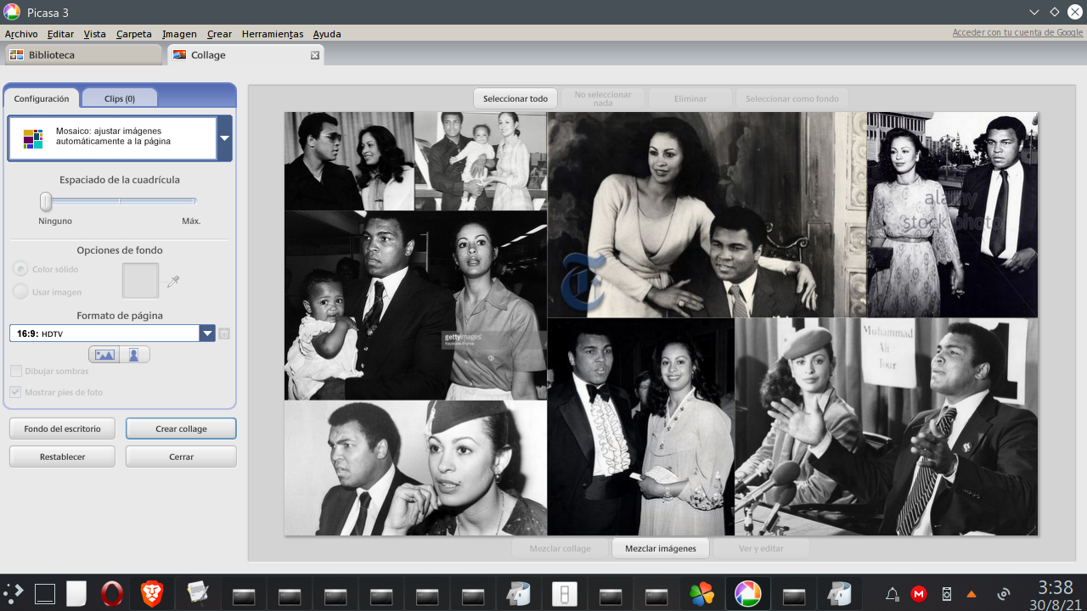Launch Opera from the taskbar
This screenshot has width=1087, height=611.
111,594
